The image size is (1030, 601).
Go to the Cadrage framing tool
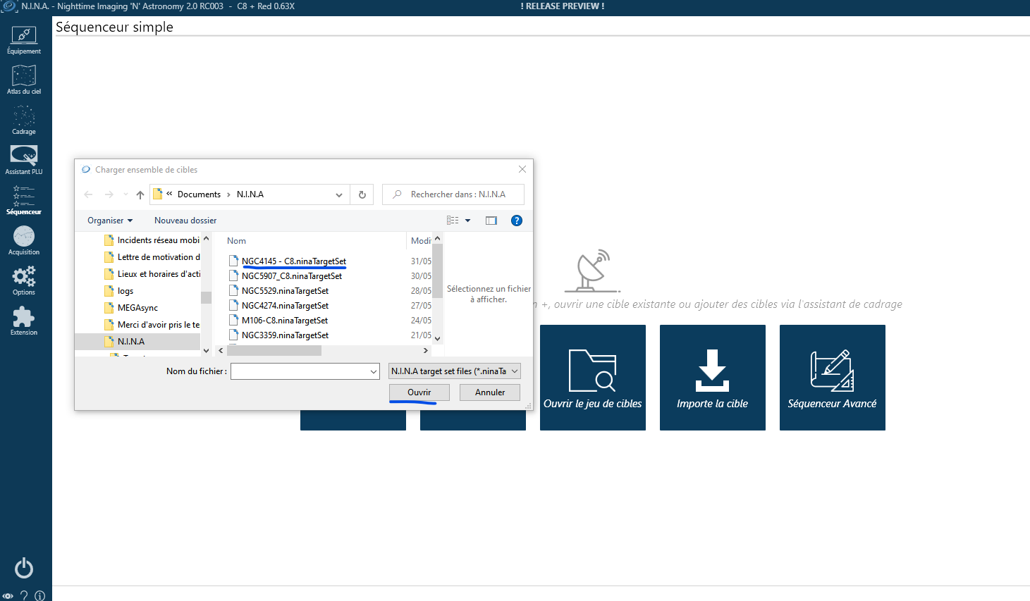[24, 120]
